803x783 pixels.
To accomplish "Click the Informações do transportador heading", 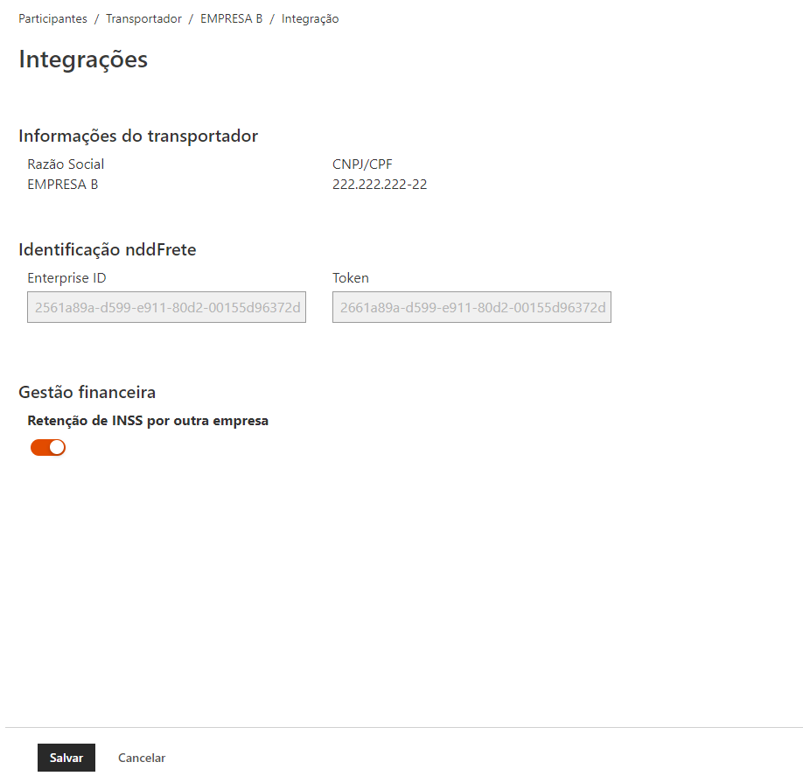I will coord(138,136).
